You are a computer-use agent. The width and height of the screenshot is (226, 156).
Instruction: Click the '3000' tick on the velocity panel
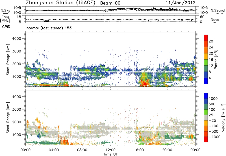(x=16, y=109)
